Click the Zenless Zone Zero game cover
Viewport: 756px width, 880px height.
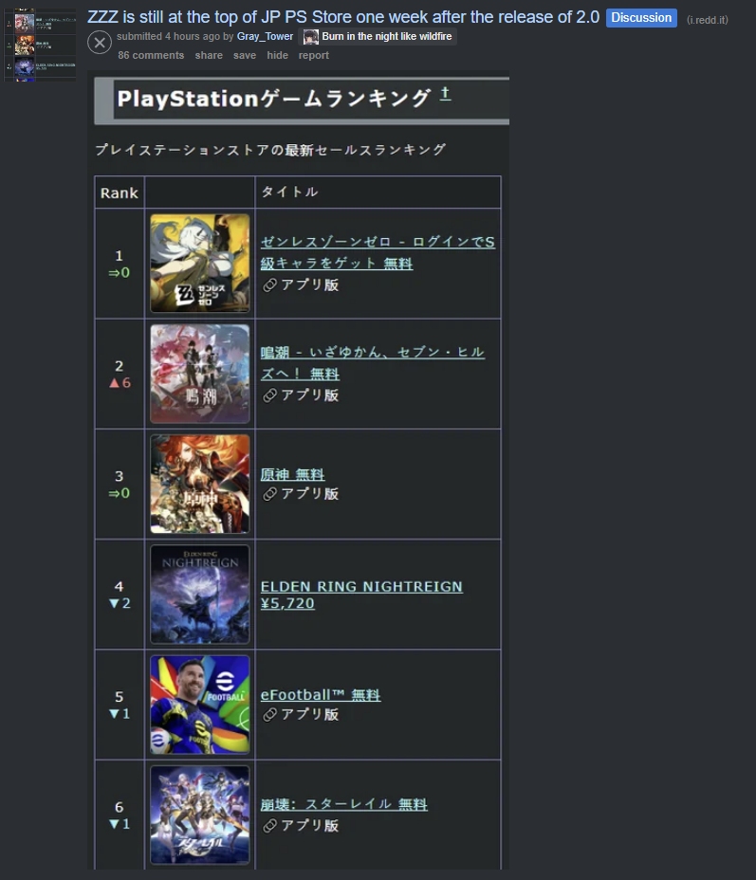tap(200, 264)
